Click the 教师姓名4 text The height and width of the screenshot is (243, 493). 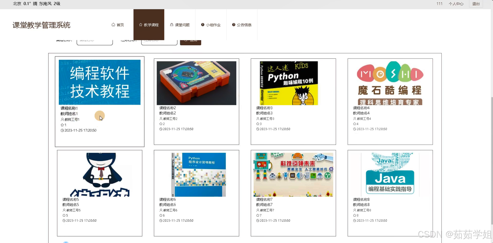[x=361, y=113]
